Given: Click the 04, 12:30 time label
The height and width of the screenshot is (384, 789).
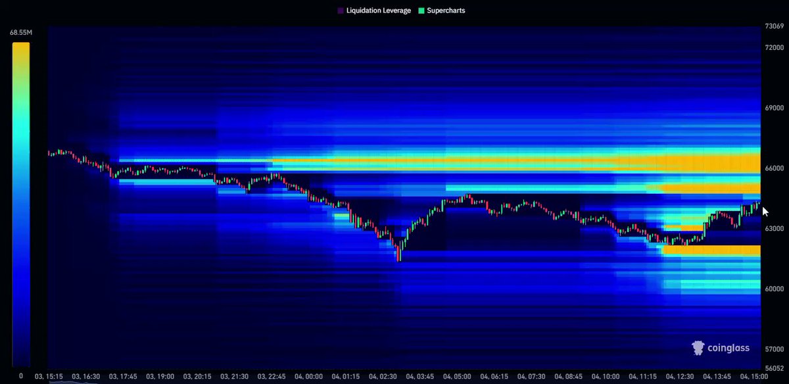Looking at the screenshot, I should pyautogui.click(x=679, y=377).
